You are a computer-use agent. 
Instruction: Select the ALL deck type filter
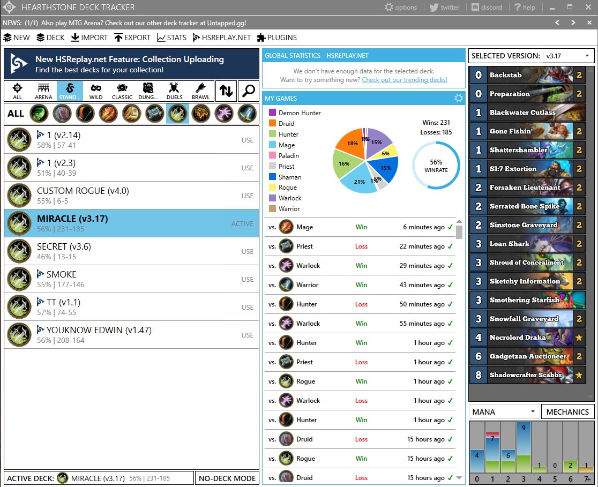click(x=17, y=91)
